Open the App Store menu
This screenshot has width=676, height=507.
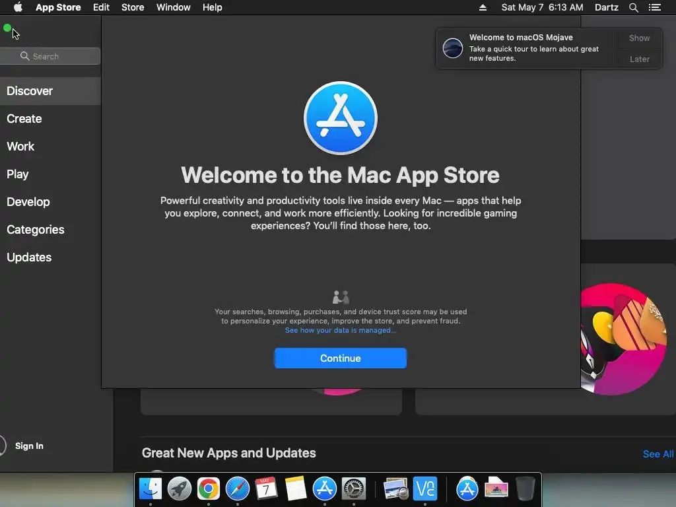(58, 7)
